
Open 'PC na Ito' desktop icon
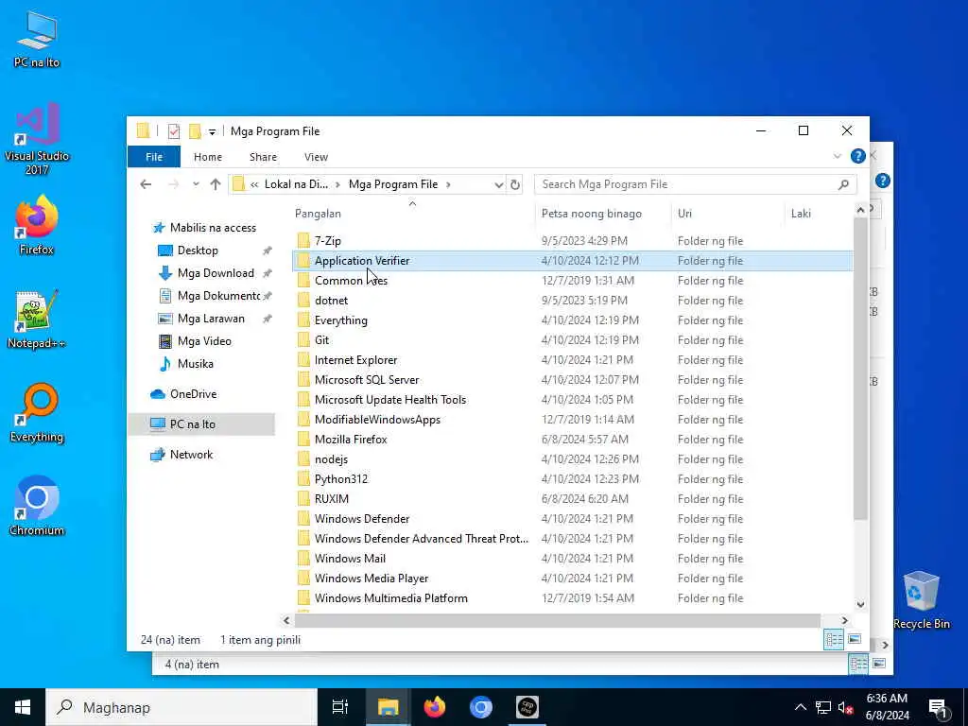point(37,40)
